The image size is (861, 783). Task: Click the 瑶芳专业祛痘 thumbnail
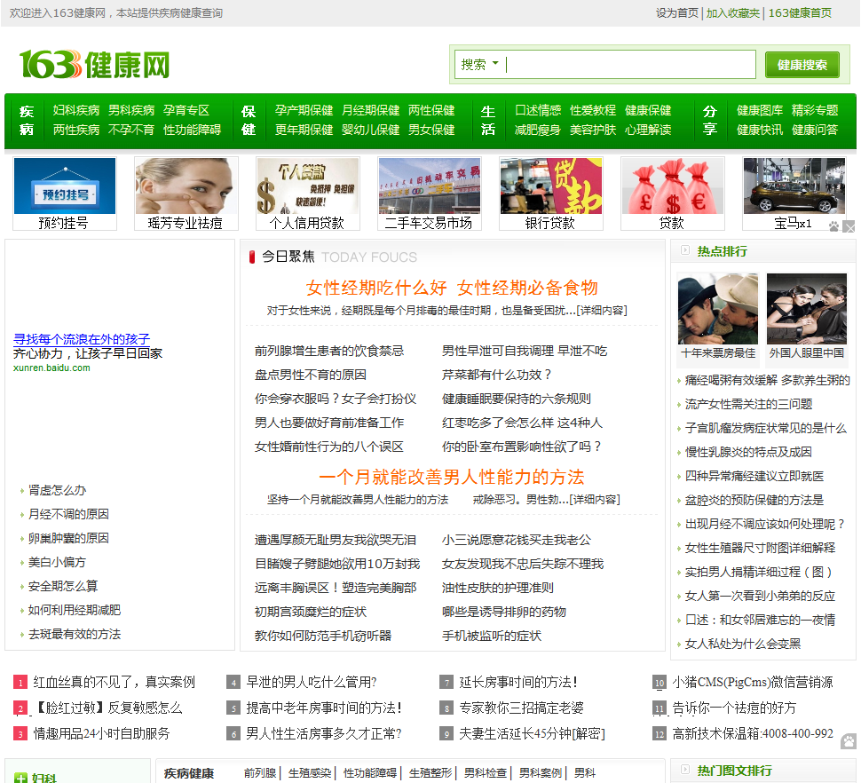pos(186,194)
